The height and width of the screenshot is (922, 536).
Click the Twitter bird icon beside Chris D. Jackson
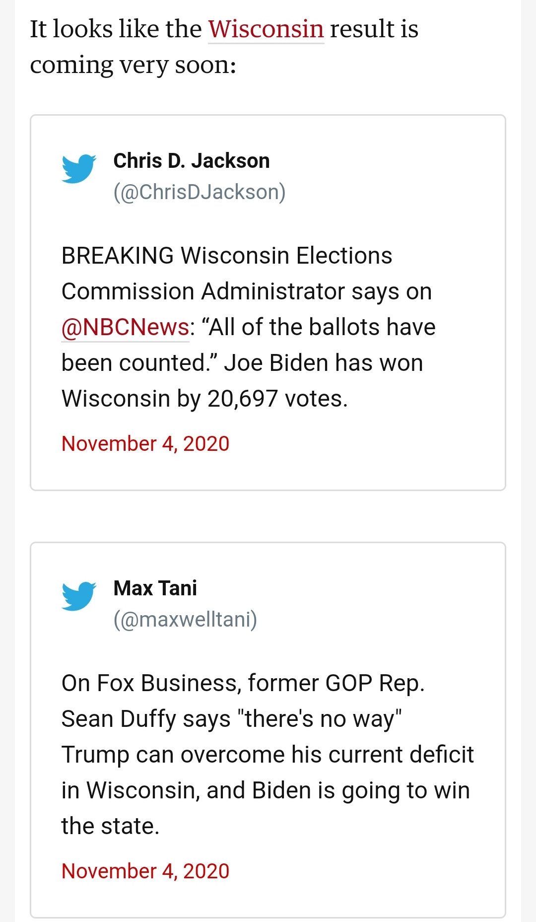coord(79,169)
